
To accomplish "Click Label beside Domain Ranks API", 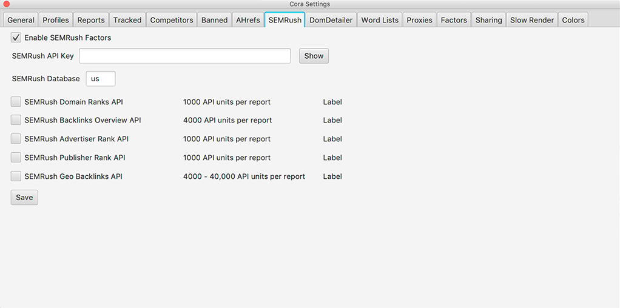I will [x=332, y=102].
